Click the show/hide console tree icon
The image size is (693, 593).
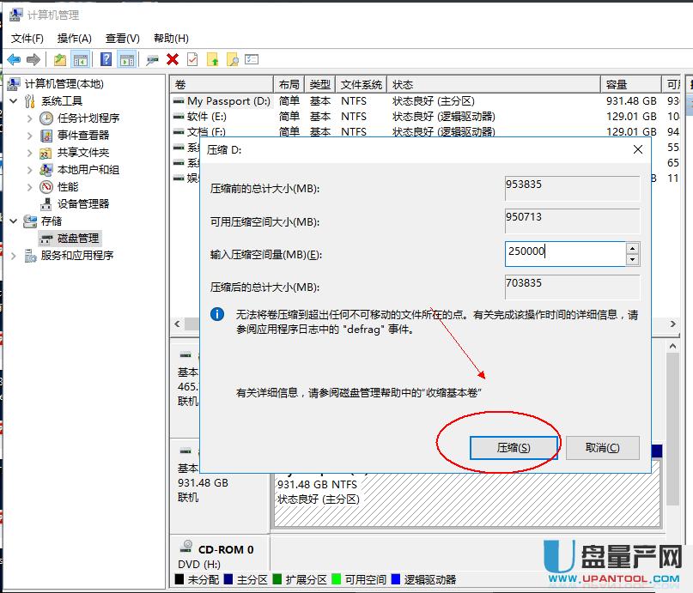[x=81, y=59]
